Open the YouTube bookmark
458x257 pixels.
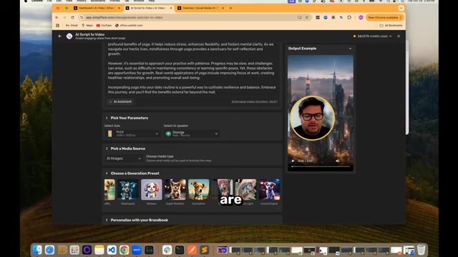(104, 26)
